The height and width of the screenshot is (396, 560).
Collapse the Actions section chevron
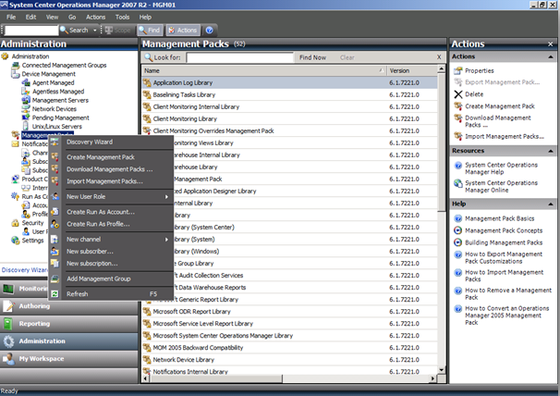(551, 56)
